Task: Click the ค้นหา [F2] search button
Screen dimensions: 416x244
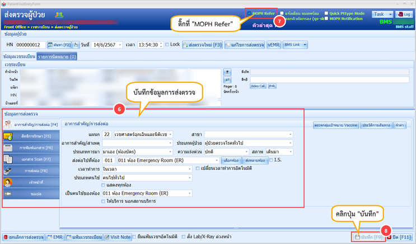Action: tap(59, 45)
